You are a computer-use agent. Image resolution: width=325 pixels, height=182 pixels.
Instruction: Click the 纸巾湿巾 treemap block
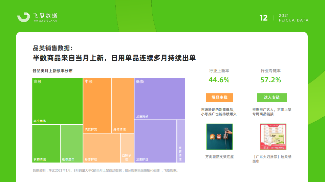pyautogui.click(x=71, y=144)
